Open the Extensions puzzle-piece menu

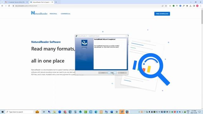pyautogui.click(x=187, y=6)
